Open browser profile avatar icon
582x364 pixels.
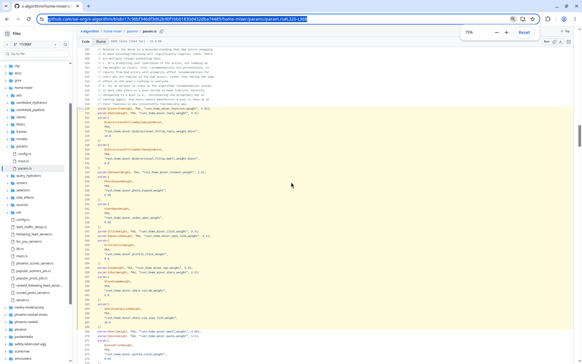[564, 19]
